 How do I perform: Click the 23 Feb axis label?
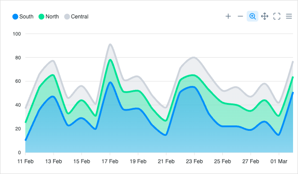click(x=194, y=161)
